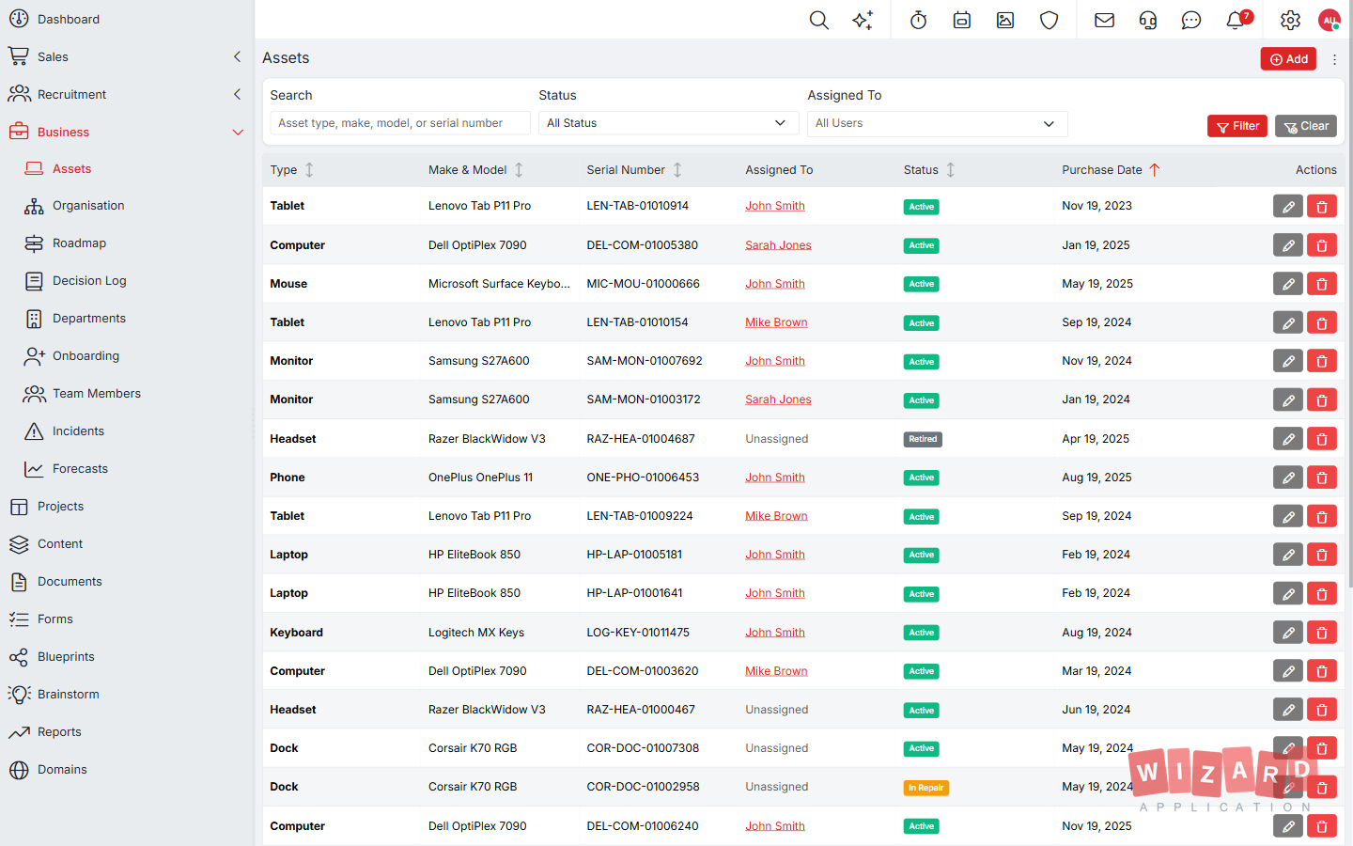The width and height of the screenshot is (1353, 846).
Task: Collapse the Business menu section
Action: [237, 132]
